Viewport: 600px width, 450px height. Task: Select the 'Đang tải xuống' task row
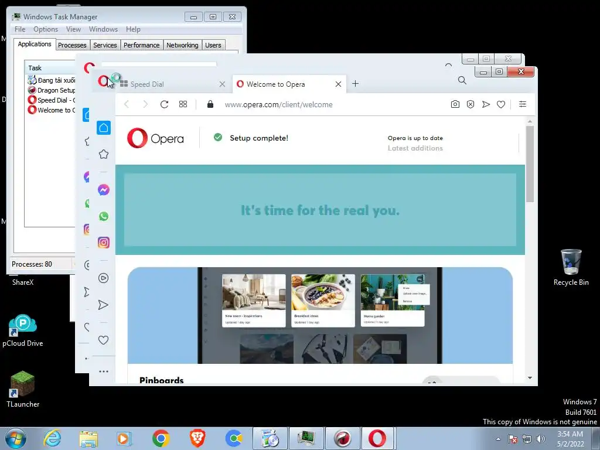pos(52,80)
